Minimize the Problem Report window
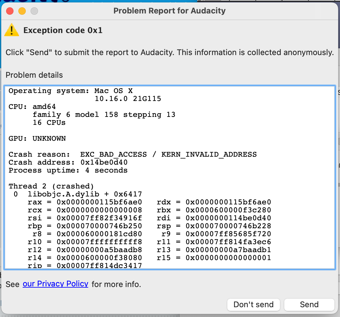The image size is (340, 317). (22, 11)
